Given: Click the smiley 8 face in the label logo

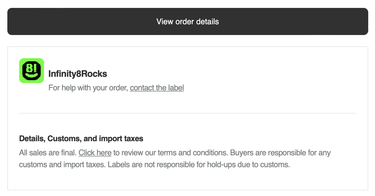Looking at the screenshot, I should (32, 71).
